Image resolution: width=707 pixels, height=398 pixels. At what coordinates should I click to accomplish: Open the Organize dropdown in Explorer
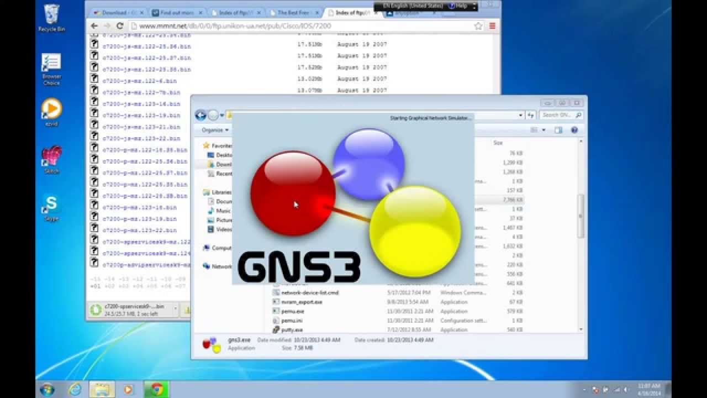[x=215, y=130]
